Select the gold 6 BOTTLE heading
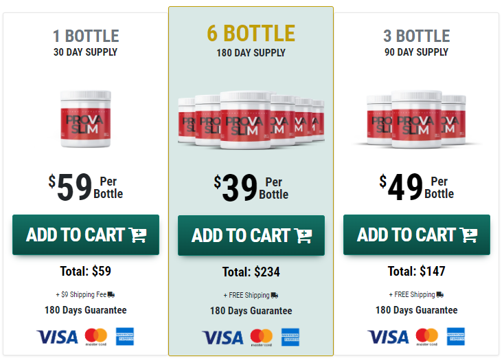This screenshot has height=361, width=504. 251,34
